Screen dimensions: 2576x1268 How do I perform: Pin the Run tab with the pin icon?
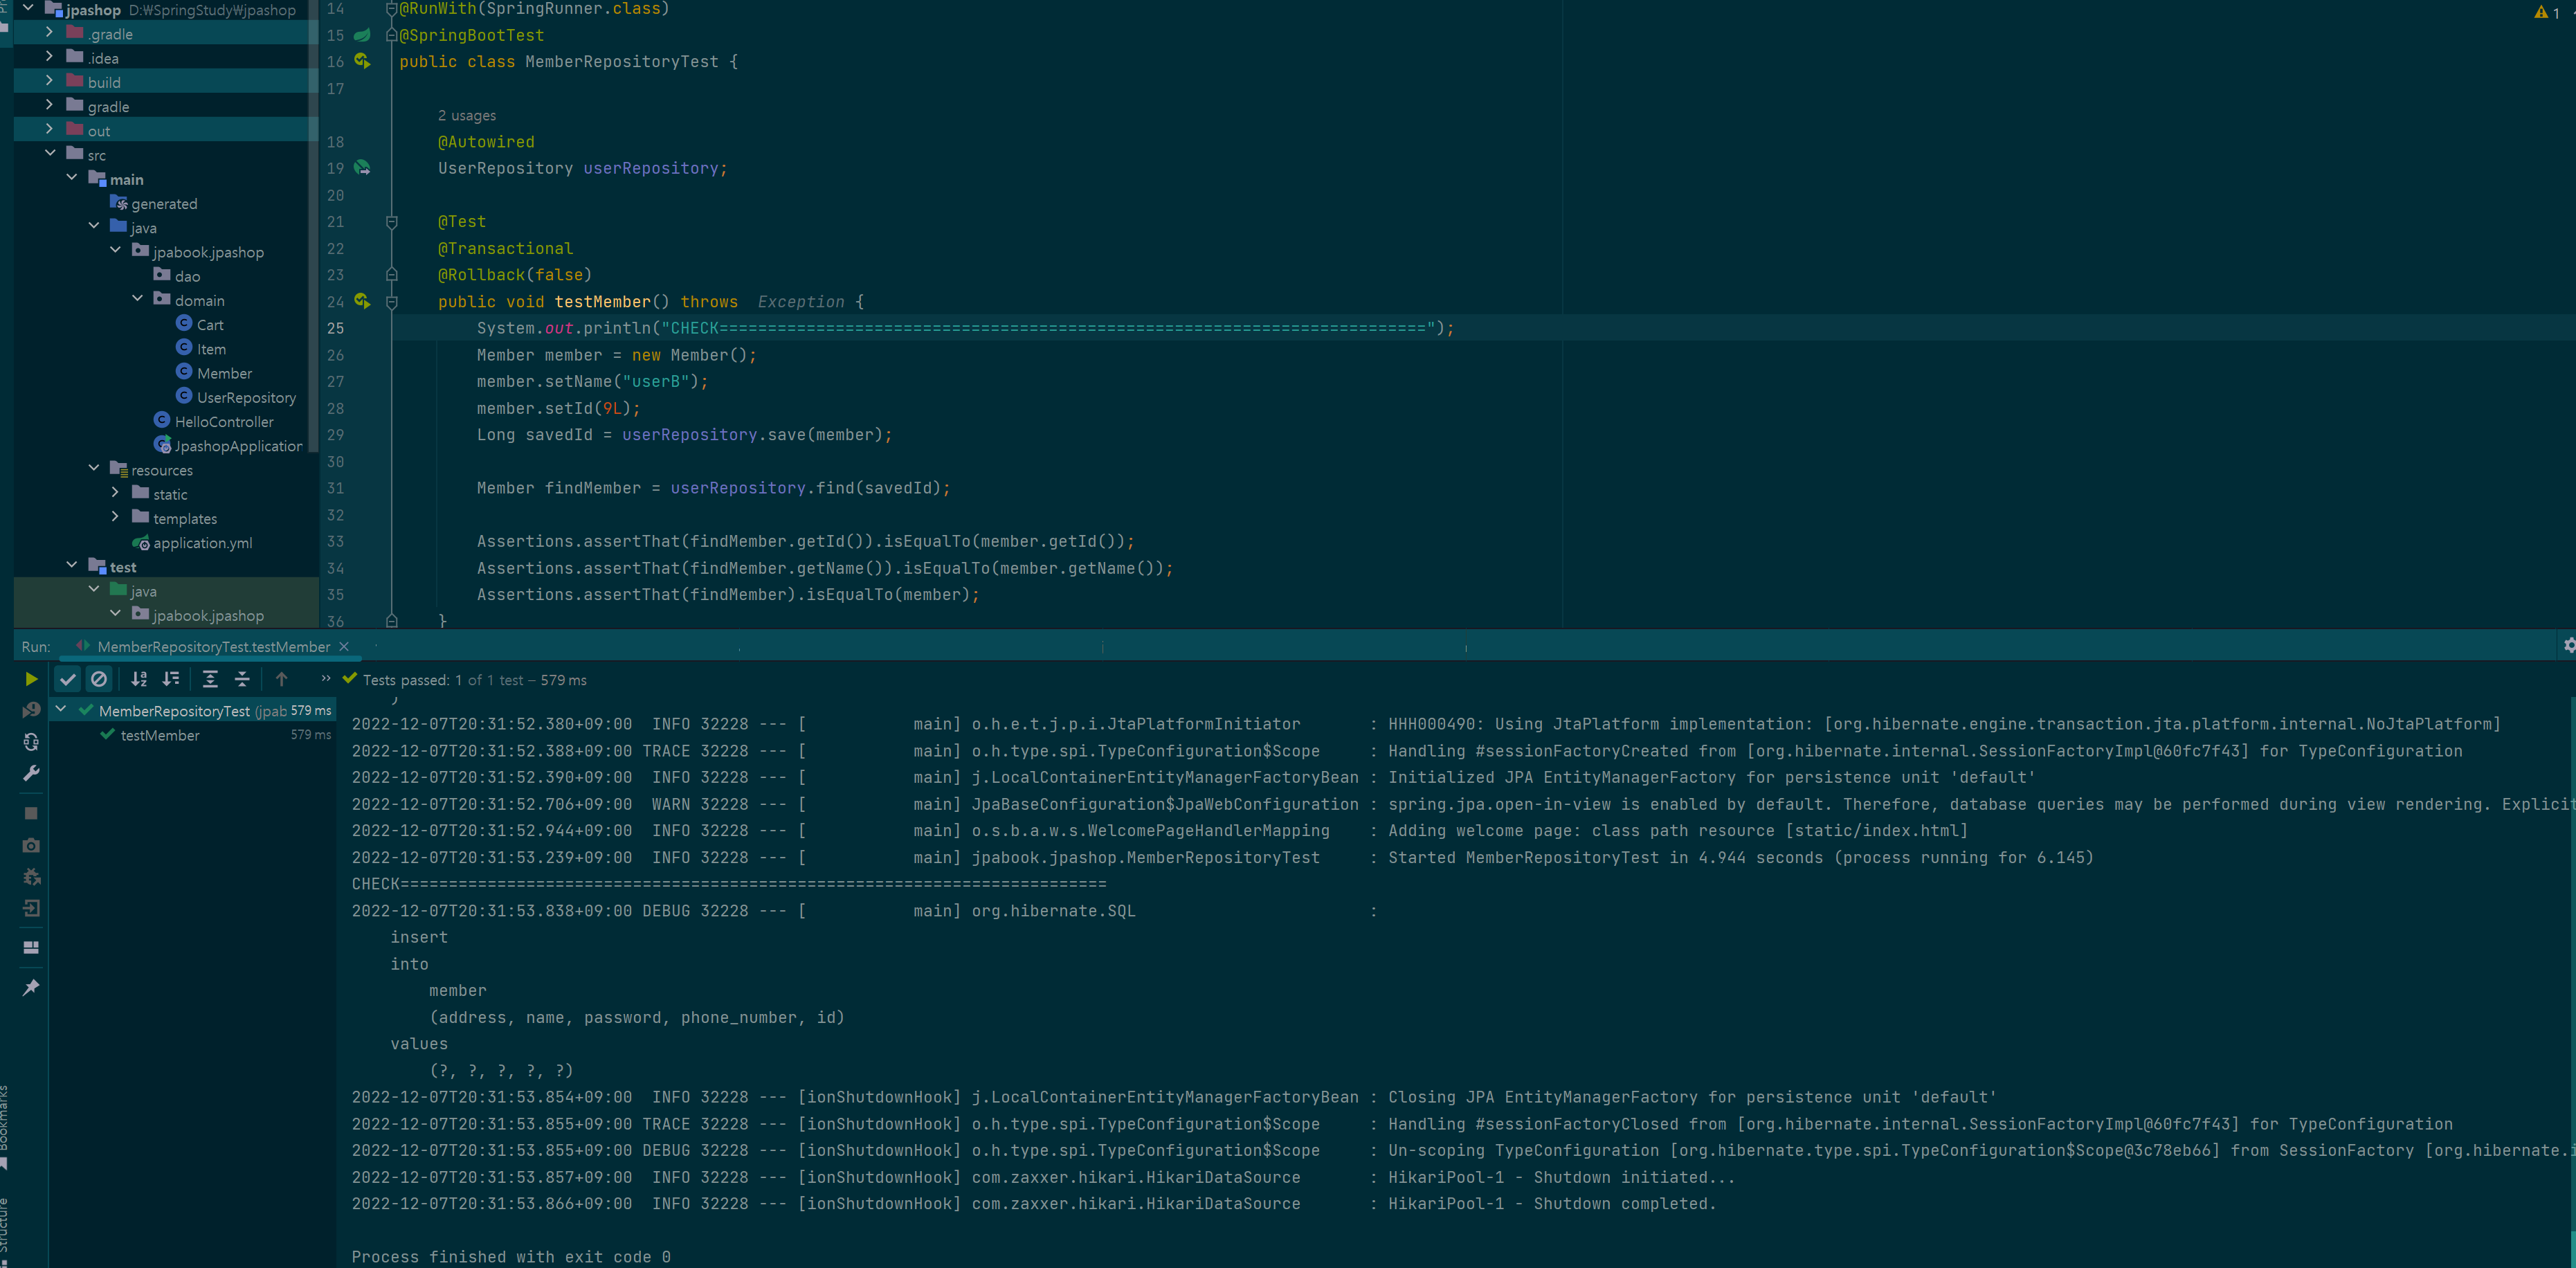pos(31,988)
